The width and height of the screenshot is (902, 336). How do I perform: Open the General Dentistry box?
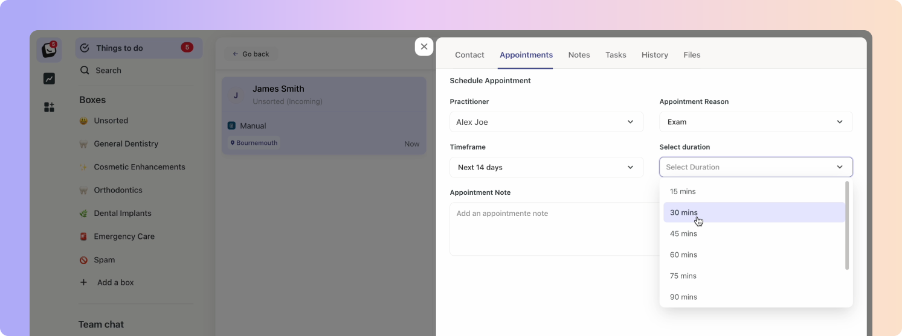click(x=126, y=144)
